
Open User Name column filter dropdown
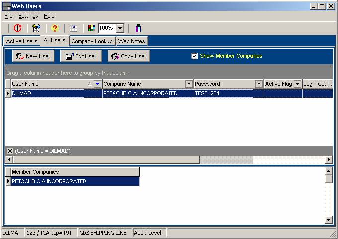point(97,84)
